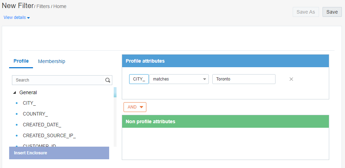
Task: Select the CREATED_DATE_ attribute
Action: point(42,125)
